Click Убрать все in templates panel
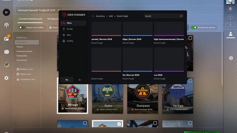This screenshot has height=133, width=237. pyautogui.click(x=26, y=74)
